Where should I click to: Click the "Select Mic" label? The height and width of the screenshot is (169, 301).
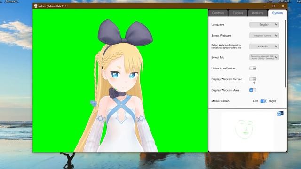218,57
